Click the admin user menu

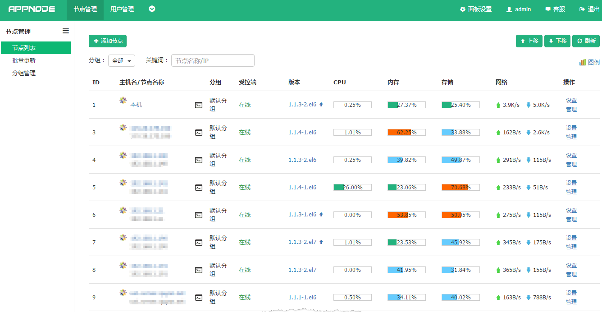click(519, 9)
